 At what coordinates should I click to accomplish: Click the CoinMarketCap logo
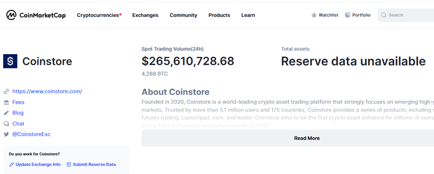pos(36,15)
